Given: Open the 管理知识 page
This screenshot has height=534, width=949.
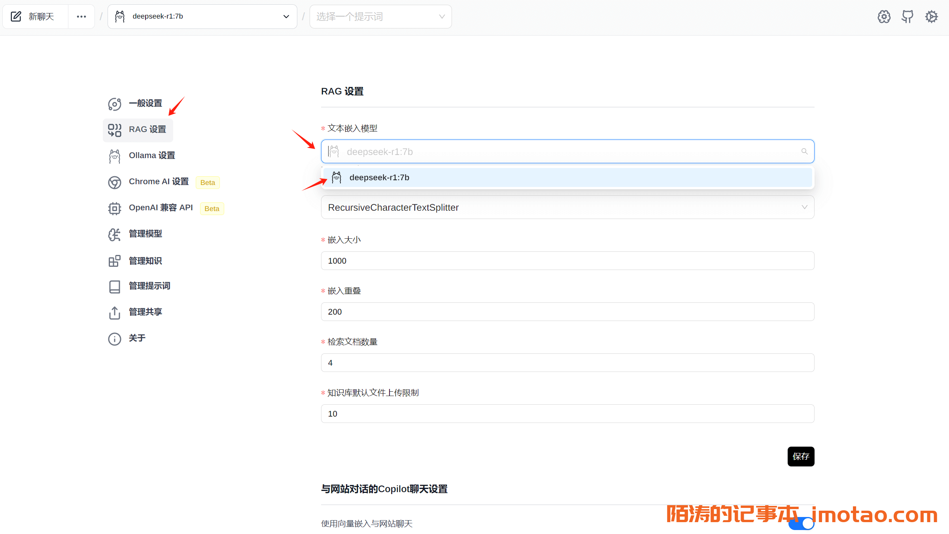Looking at the screenshot, I should [145, 260].
